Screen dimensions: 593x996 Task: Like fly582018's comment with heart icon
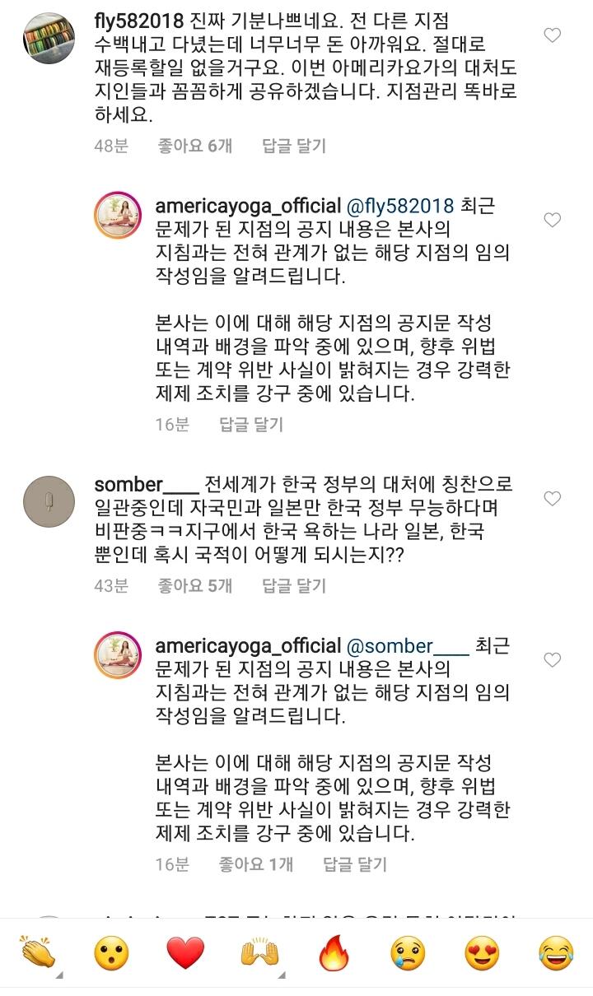(x=553, y=35)
